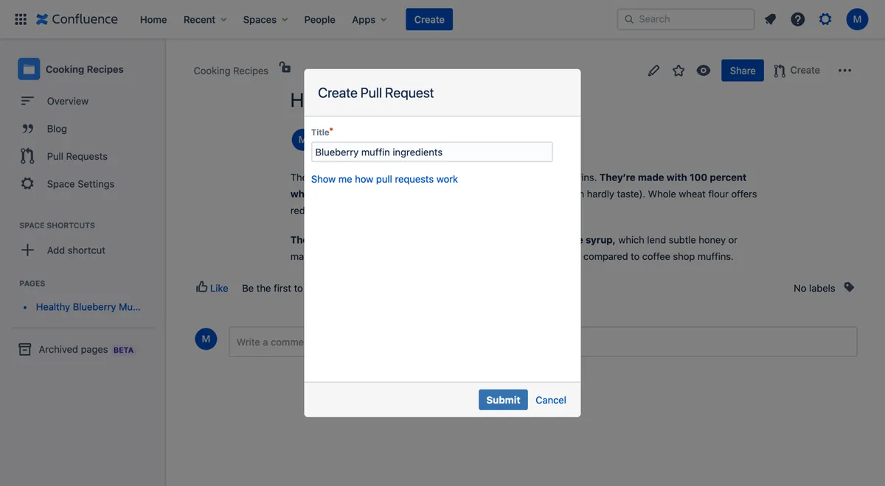The height and width of the screenshot is (486, 885).
Task: Submit the pull request
Action: click(503, 400)
